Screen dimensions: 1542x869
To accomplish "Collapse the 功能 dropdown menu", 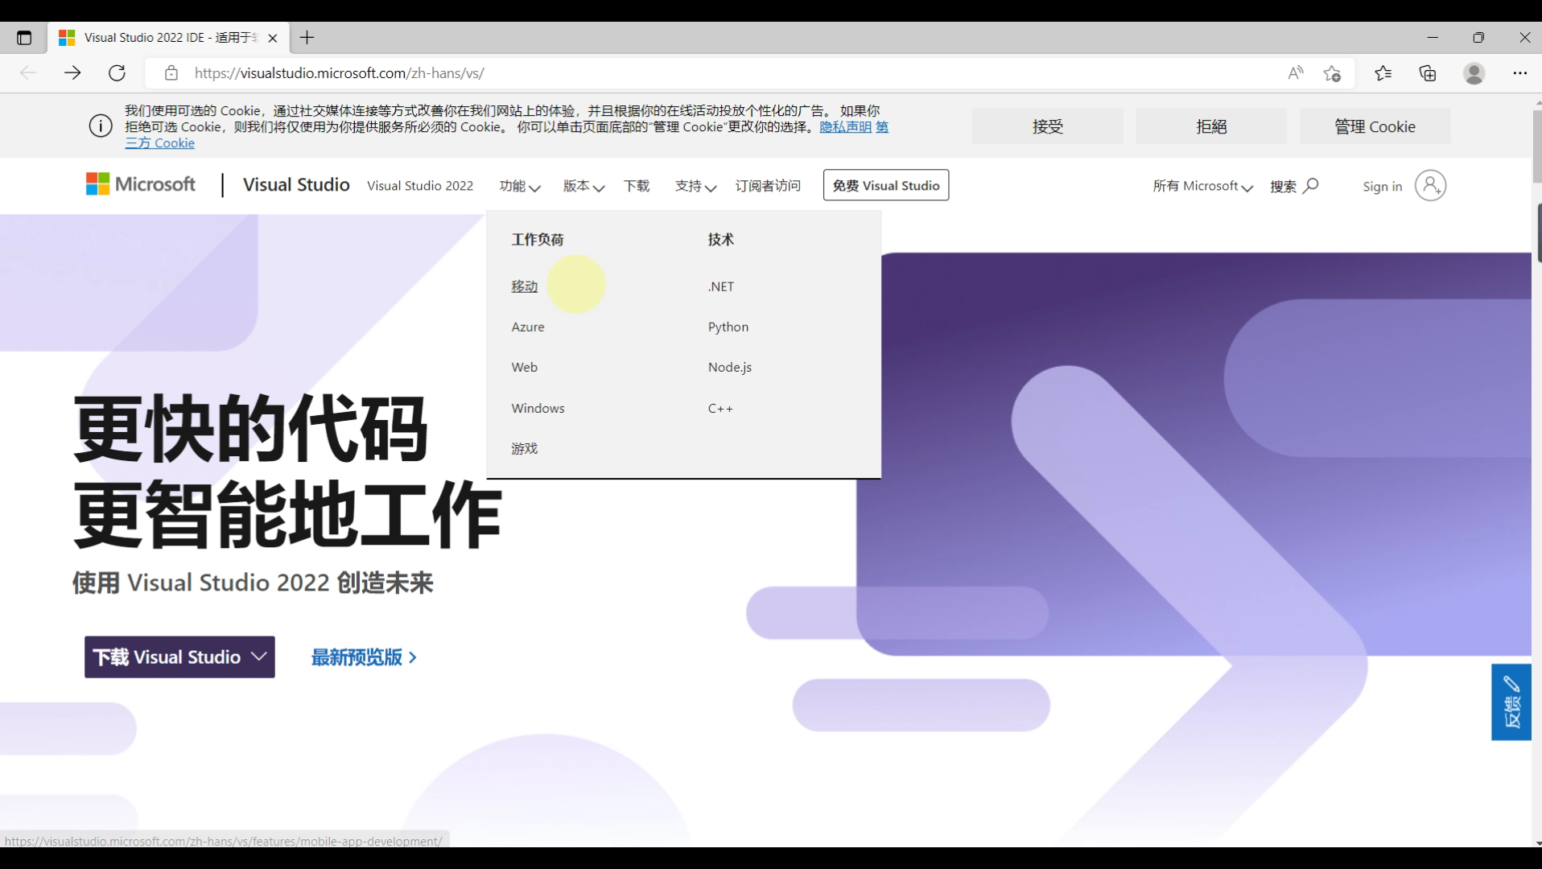I will coord(519,186).
